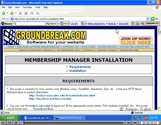Screen dimensions: 161x125
Task: Open the File menu
Action: (3, 7)
